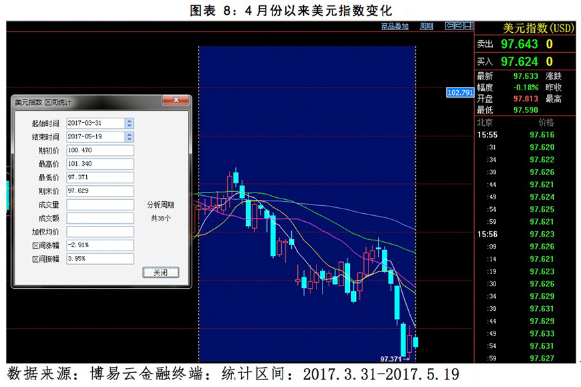The image size is (581, 387).
Task: Select the 最低价 field showing 97.371
Action: (100, 177)
